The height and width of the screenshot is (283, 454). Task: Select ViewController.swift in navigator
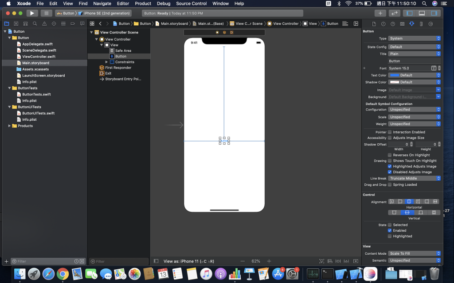tap(39, 57)
